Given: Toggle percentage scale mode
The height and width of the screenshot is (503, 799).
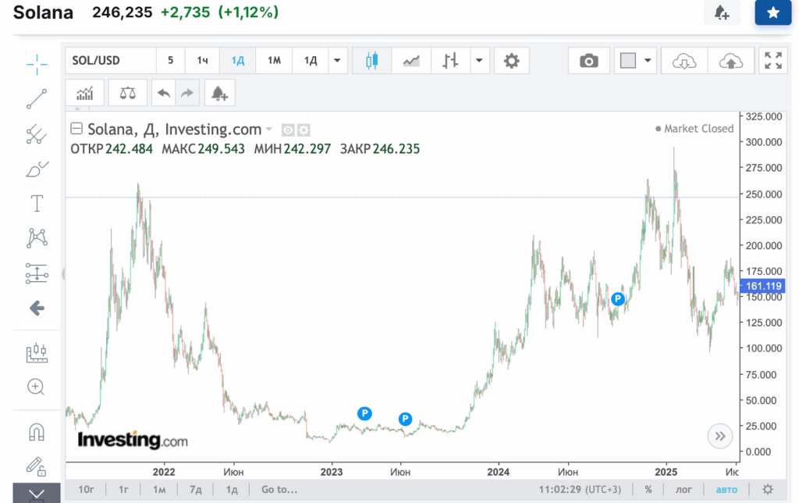Looking at the screenshot, I should pos(648,490).
